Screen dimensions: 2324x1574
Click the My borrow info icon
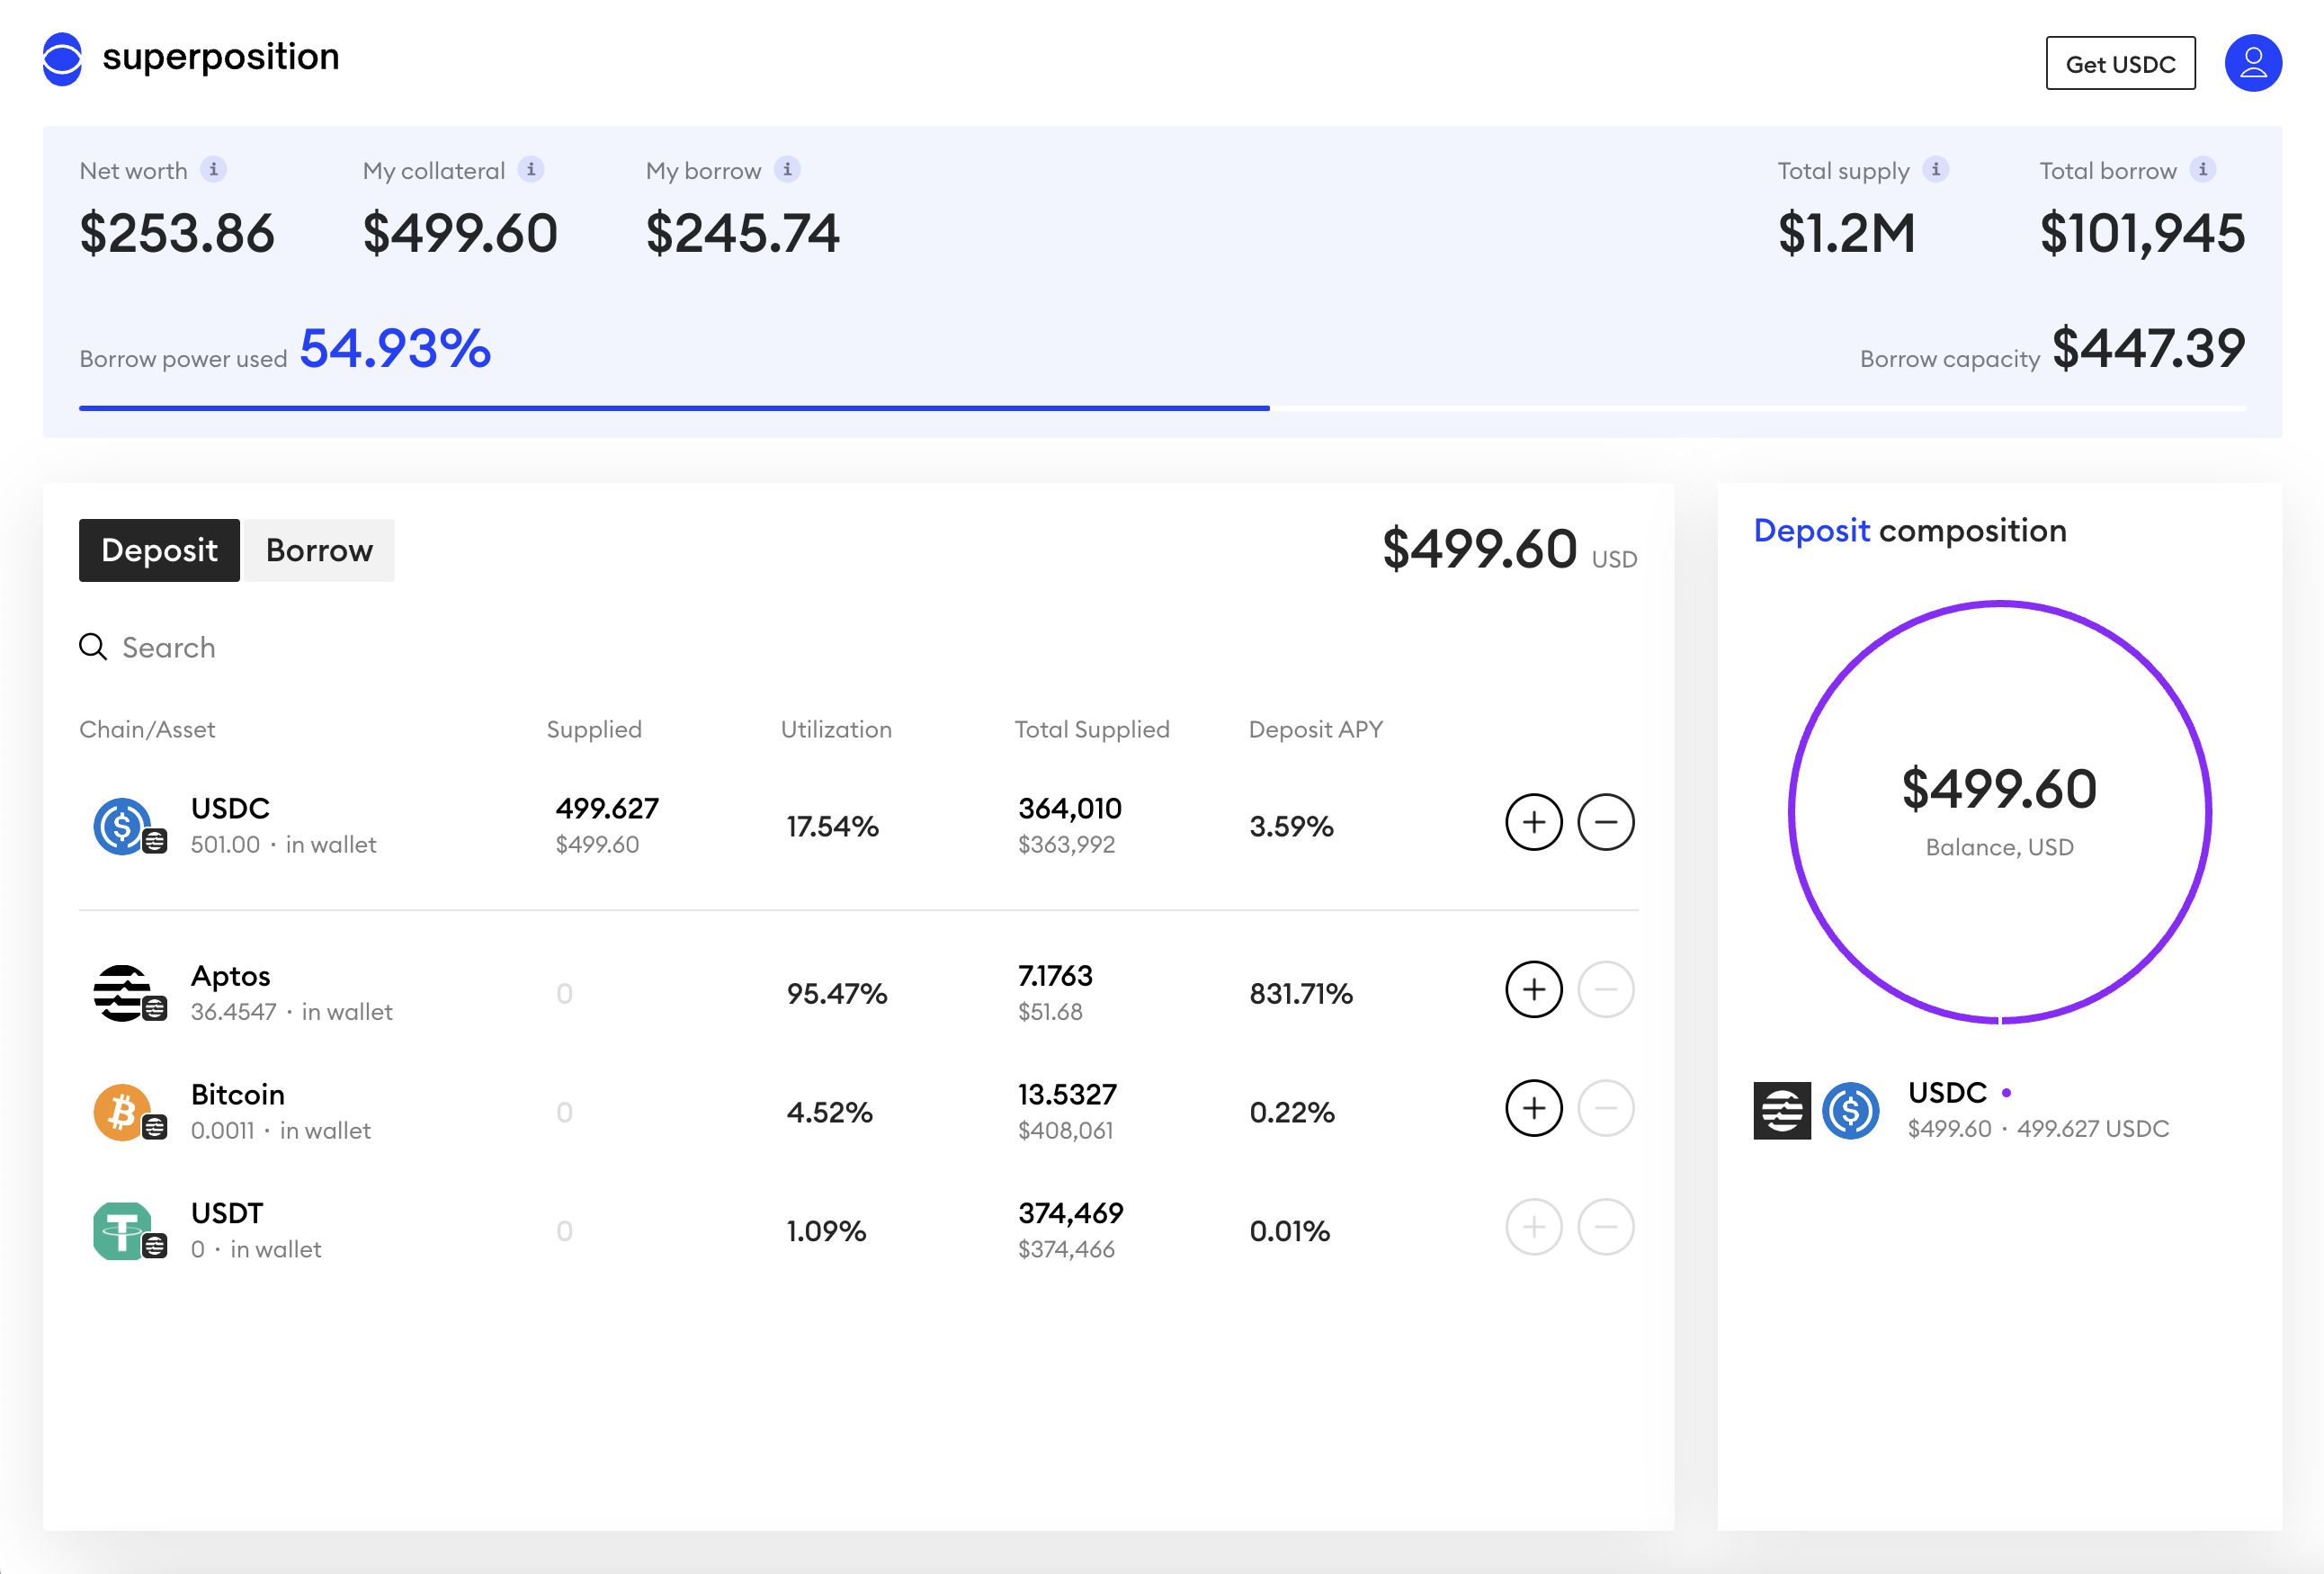[787, 169]
